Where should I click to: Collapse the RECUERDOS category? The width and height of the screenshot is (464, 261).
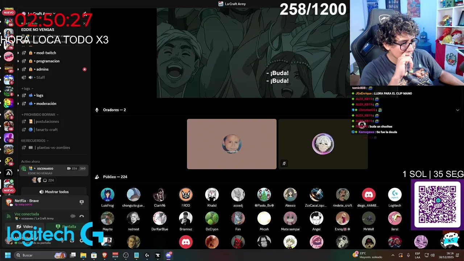coord(35,141)
